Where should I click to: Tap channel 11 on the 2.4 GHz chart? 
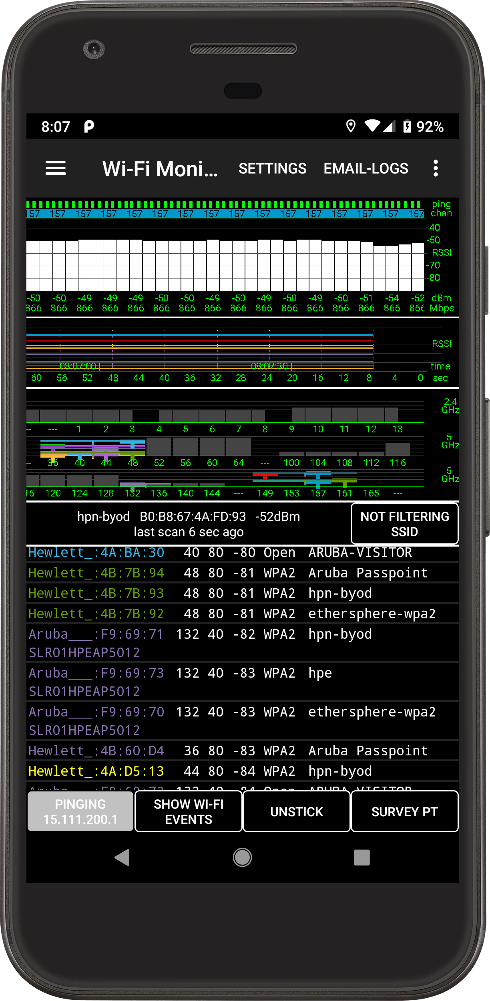(344, 429)
